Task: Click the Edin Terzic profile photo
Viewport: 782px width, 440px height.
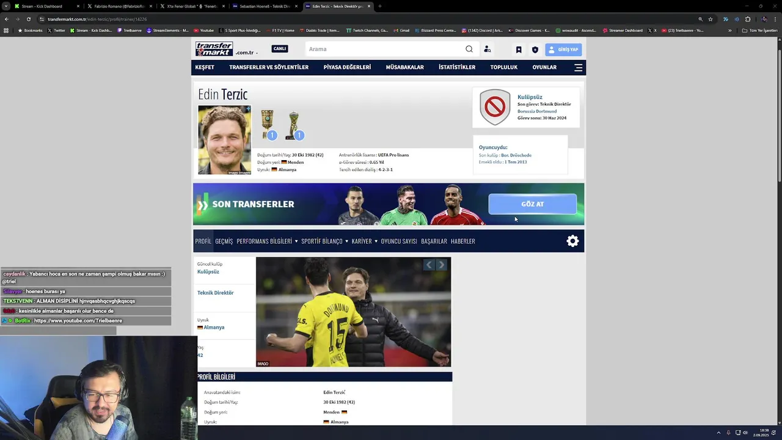Action: [x=224, y=140]
